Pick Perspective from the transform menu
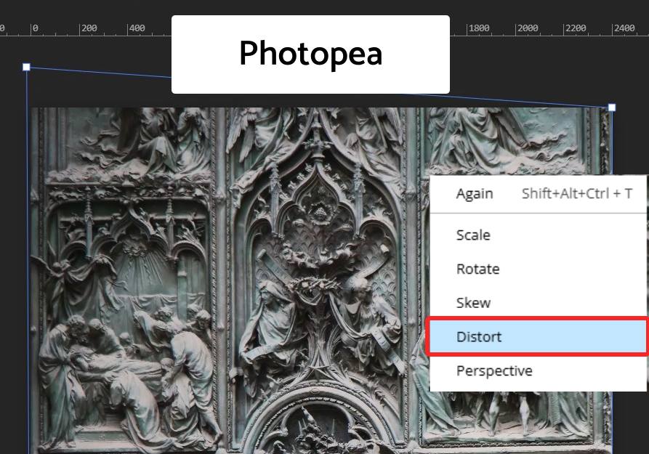The width and height of the screenshot is (649, 454). [538, 370]
